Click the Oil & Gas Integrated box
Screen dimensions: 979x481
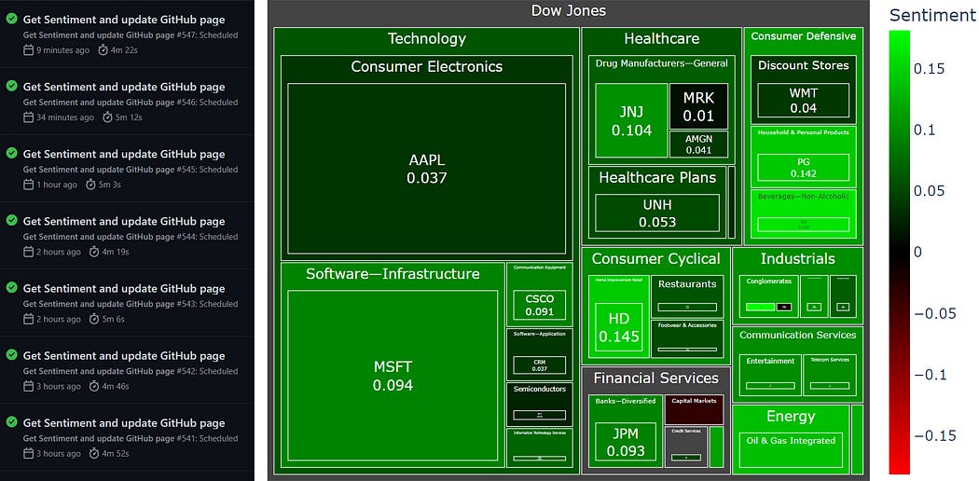791,450
